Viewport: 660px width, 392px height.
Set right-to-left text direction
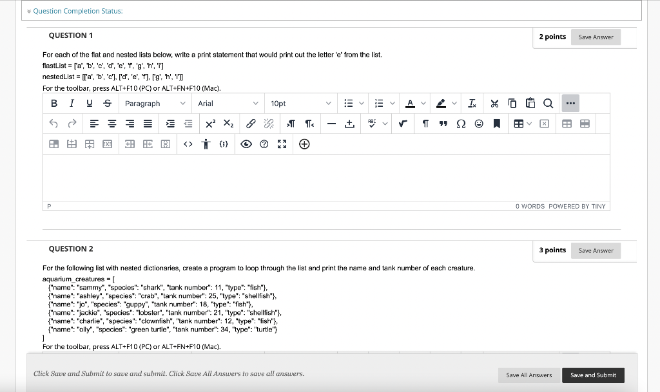309,124
